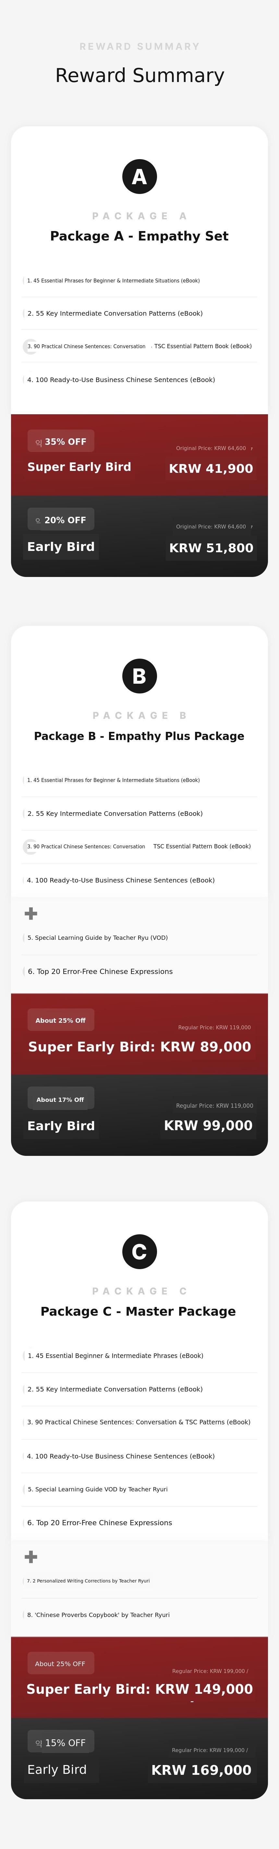Click Package C - Master Package heading
The height and width of the screenshot is (1849, 279).
138,1311
